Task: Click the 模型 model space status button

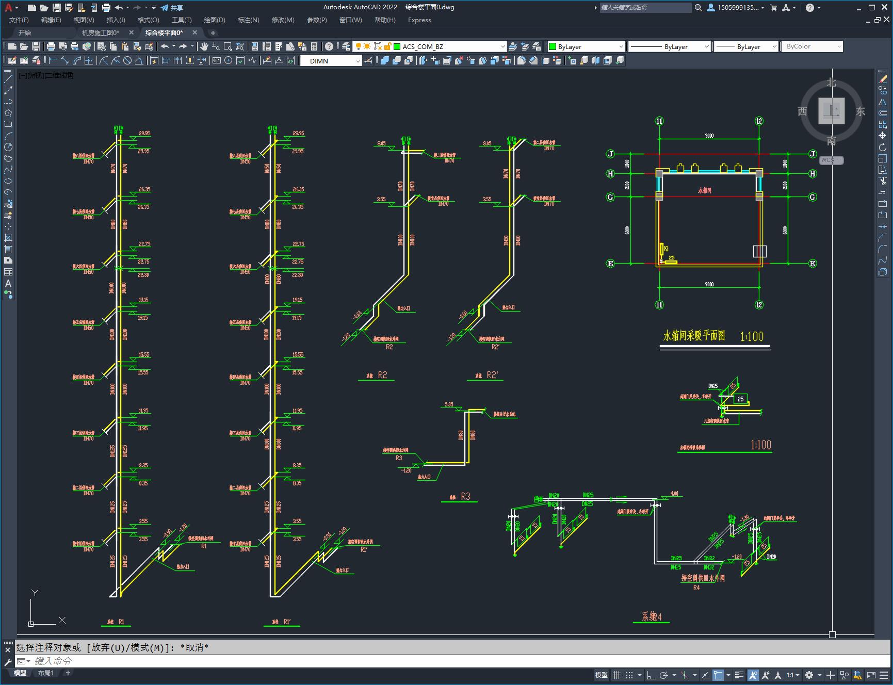Action: pyautogui.click(x=602, y=675)
